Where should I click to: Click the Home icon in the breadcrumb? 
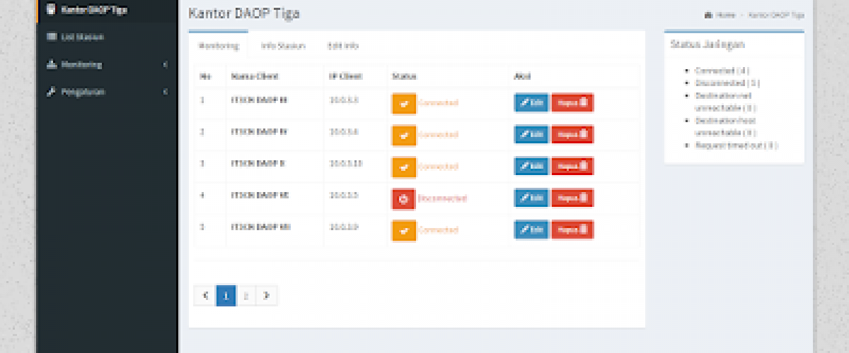pyautogui.click(x=709, y=15)
